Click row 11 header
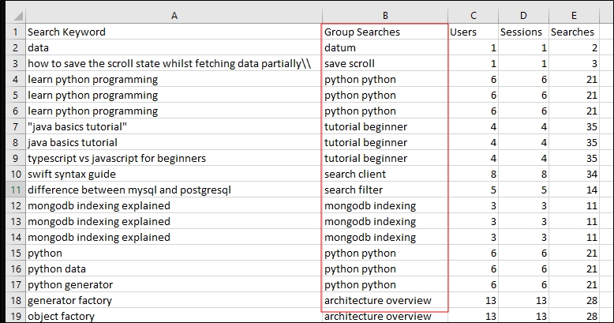Image resolution: width=614 pixels, height=323 pixels. point(13,190)
